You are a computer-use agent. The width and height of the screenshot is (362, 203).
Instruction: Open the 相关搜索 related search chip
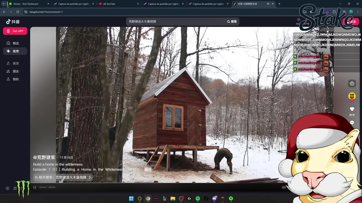coord(63,177)
